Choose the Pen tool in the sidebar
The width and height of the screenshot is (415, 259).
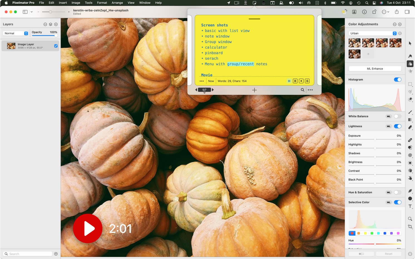point(410,191)
